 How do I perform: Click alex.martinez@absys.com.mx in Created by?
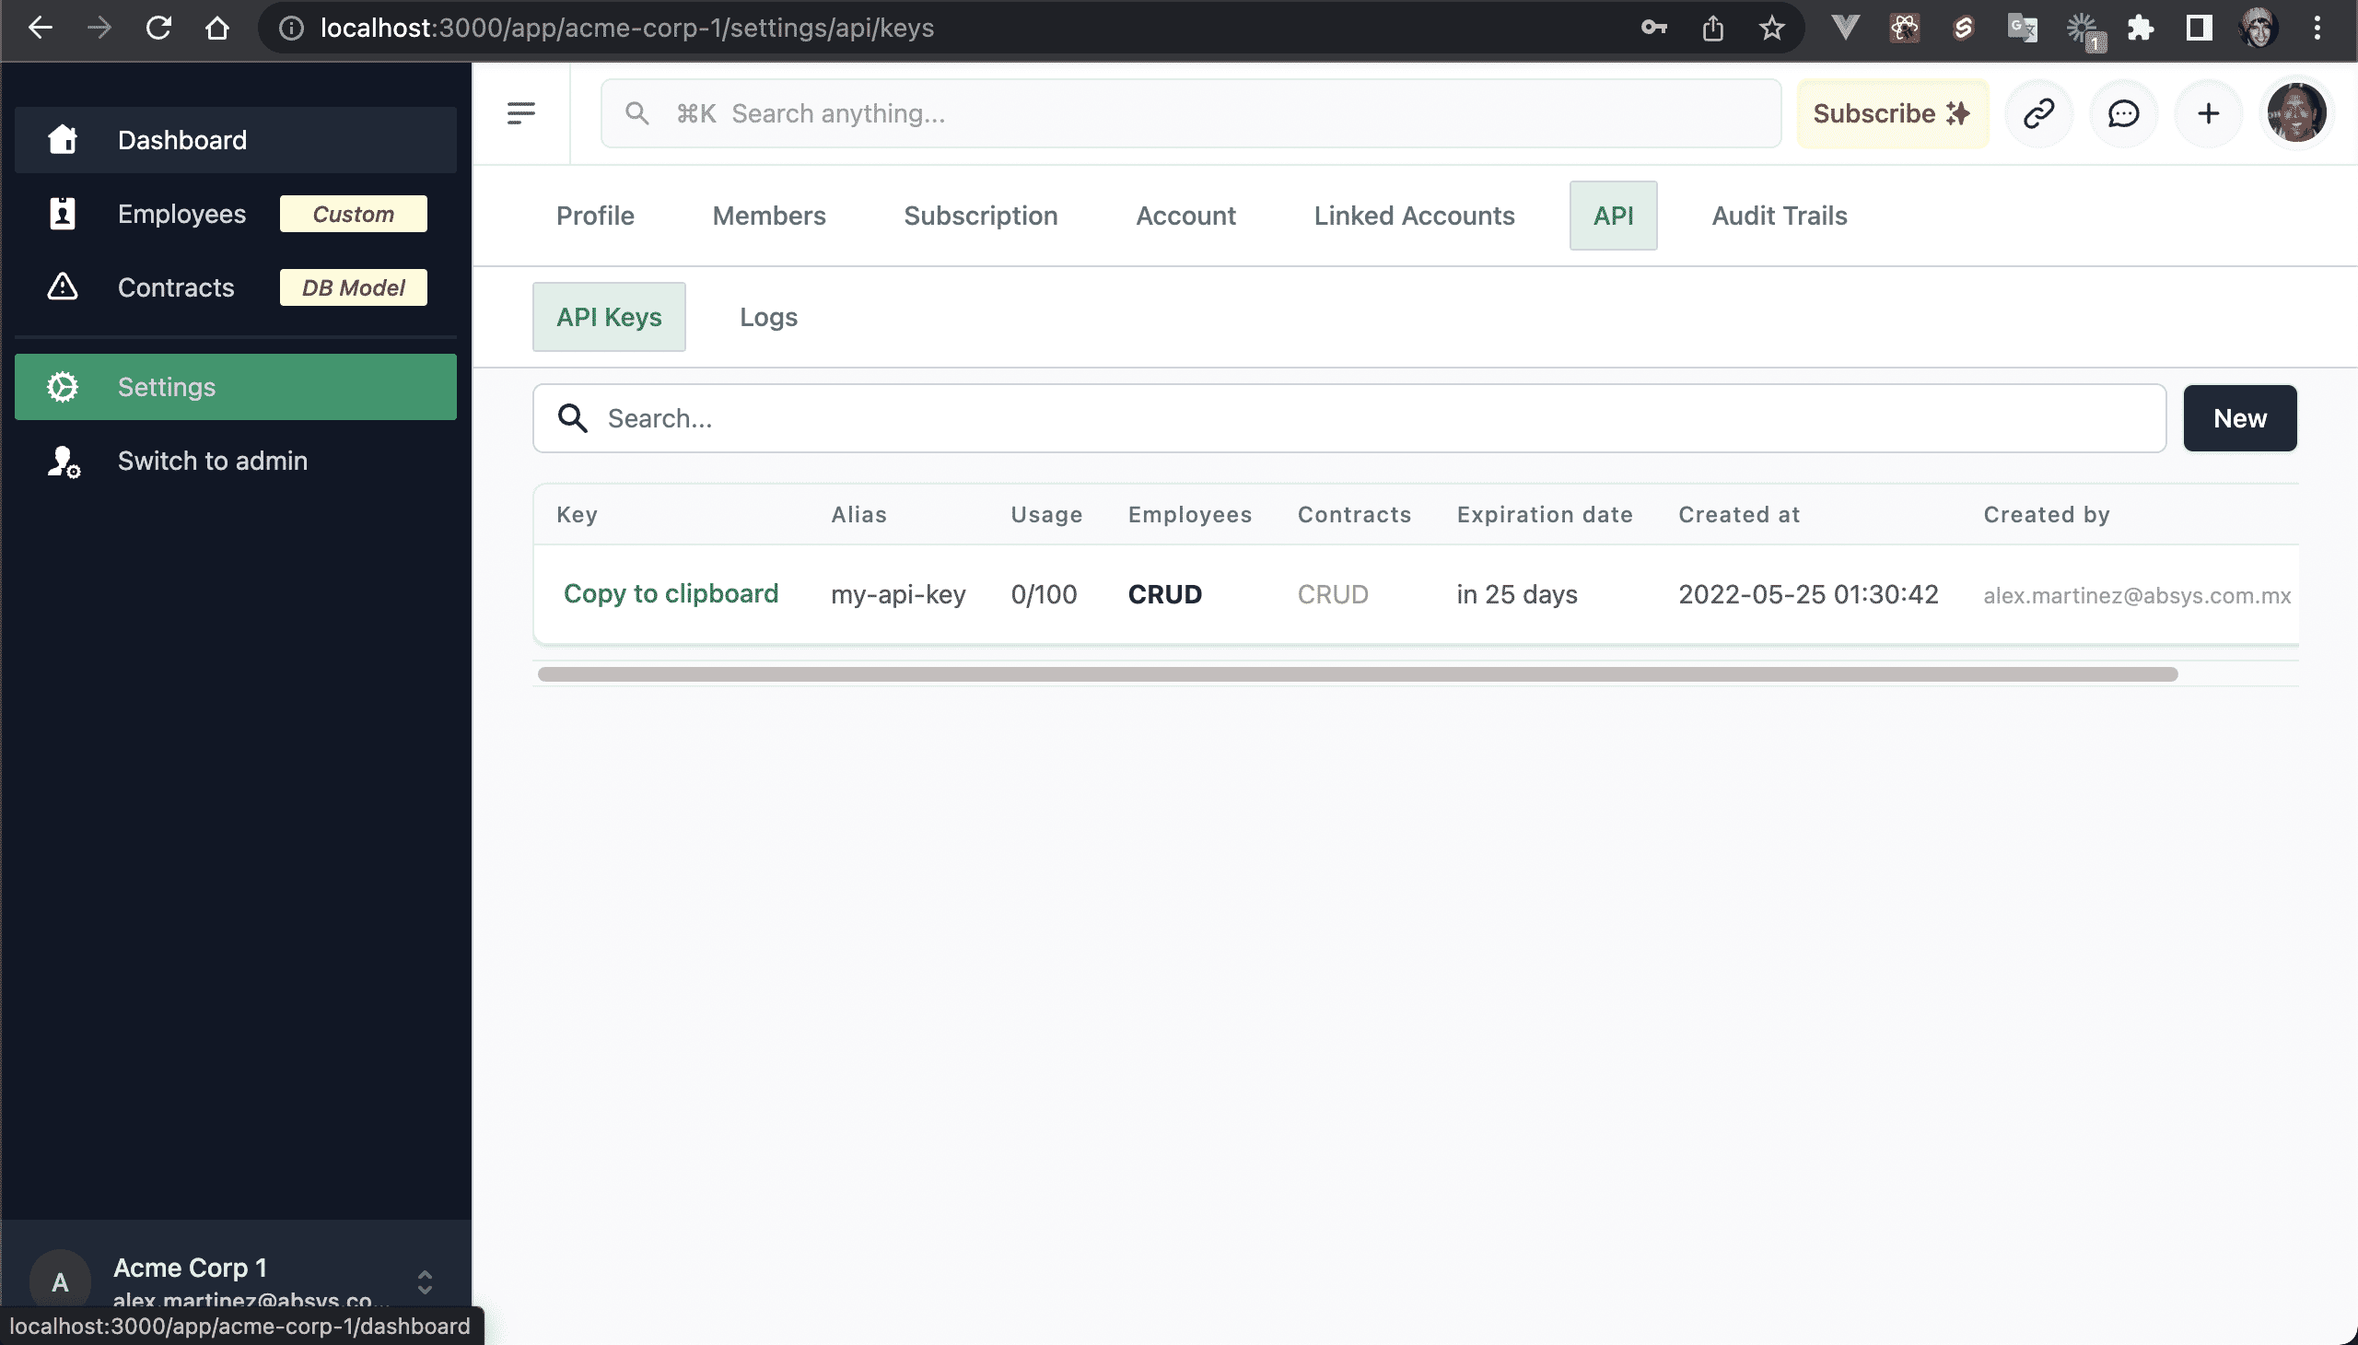(x=2136, y=595)
